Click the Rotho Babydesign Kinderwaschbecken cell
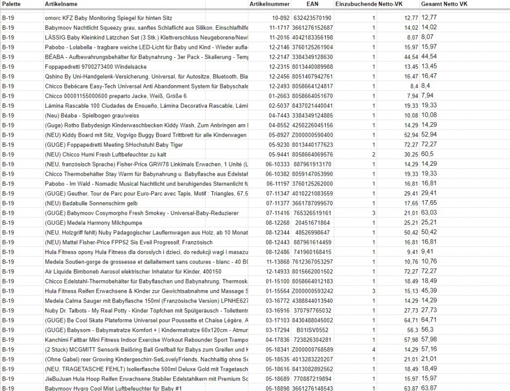Screen dimensions: 510x391 (146, 125)
